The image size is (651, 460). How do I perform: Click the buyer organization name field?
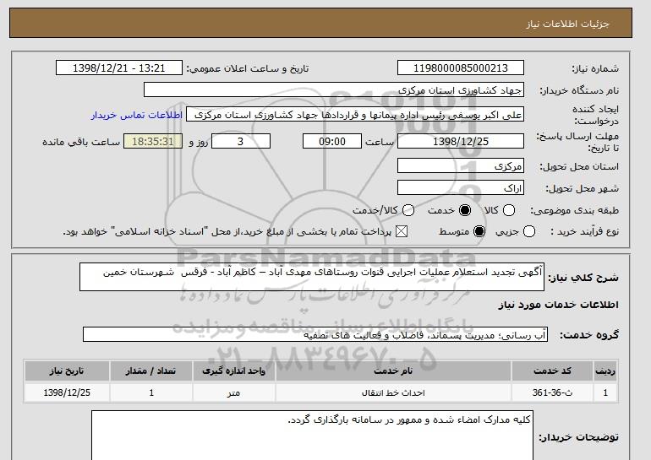tap(334, 90)
